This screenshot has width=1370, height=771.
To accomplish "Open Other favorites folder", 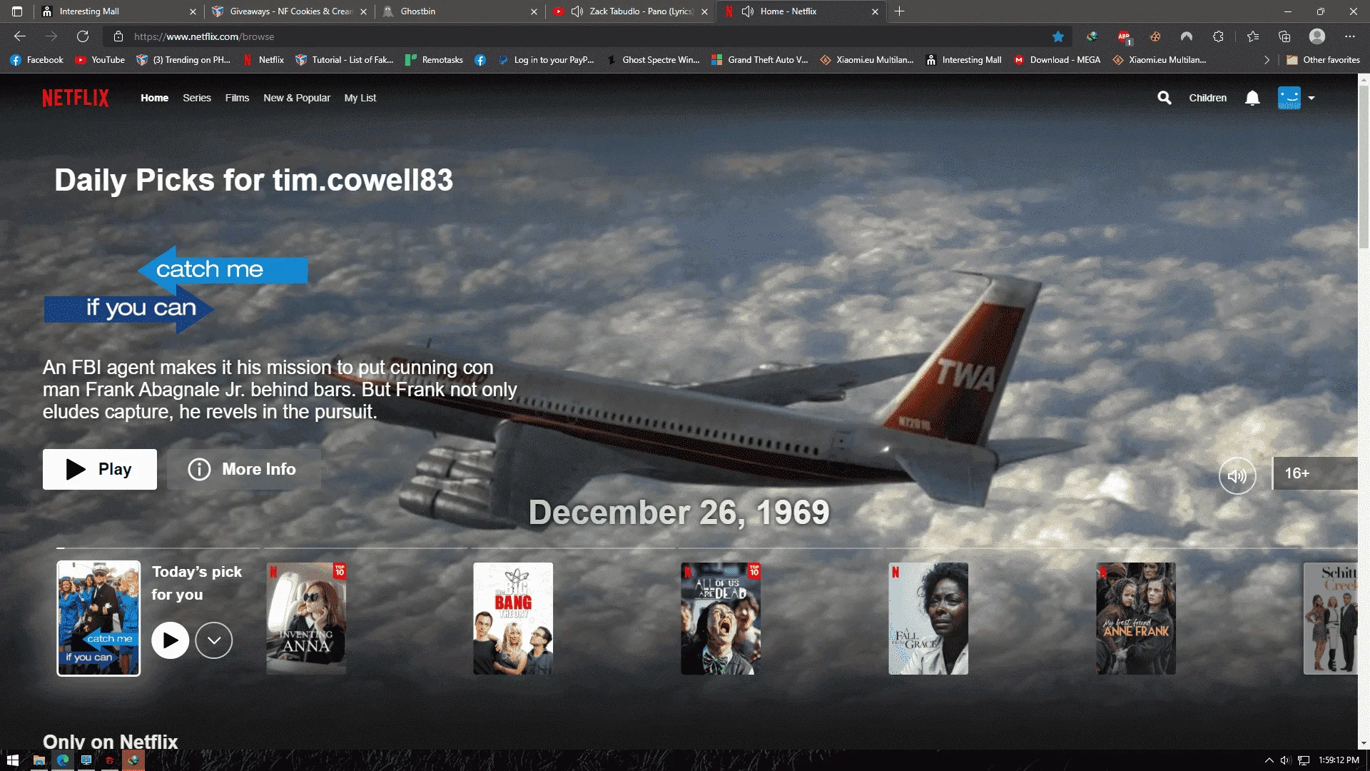I will coord(1324,60).
